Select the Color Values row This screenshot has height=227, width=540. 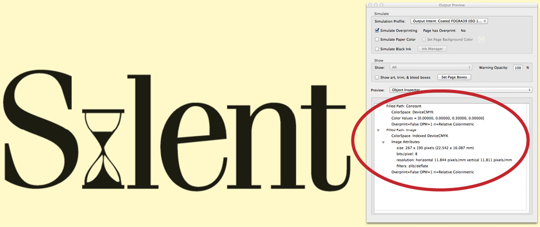(x=438, y=118)
